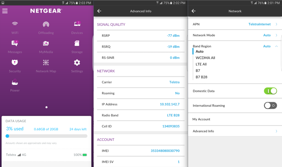The image size is (282, 167).
Task: Open the Devices icon with the 2 badge
Action: (77, 24)
